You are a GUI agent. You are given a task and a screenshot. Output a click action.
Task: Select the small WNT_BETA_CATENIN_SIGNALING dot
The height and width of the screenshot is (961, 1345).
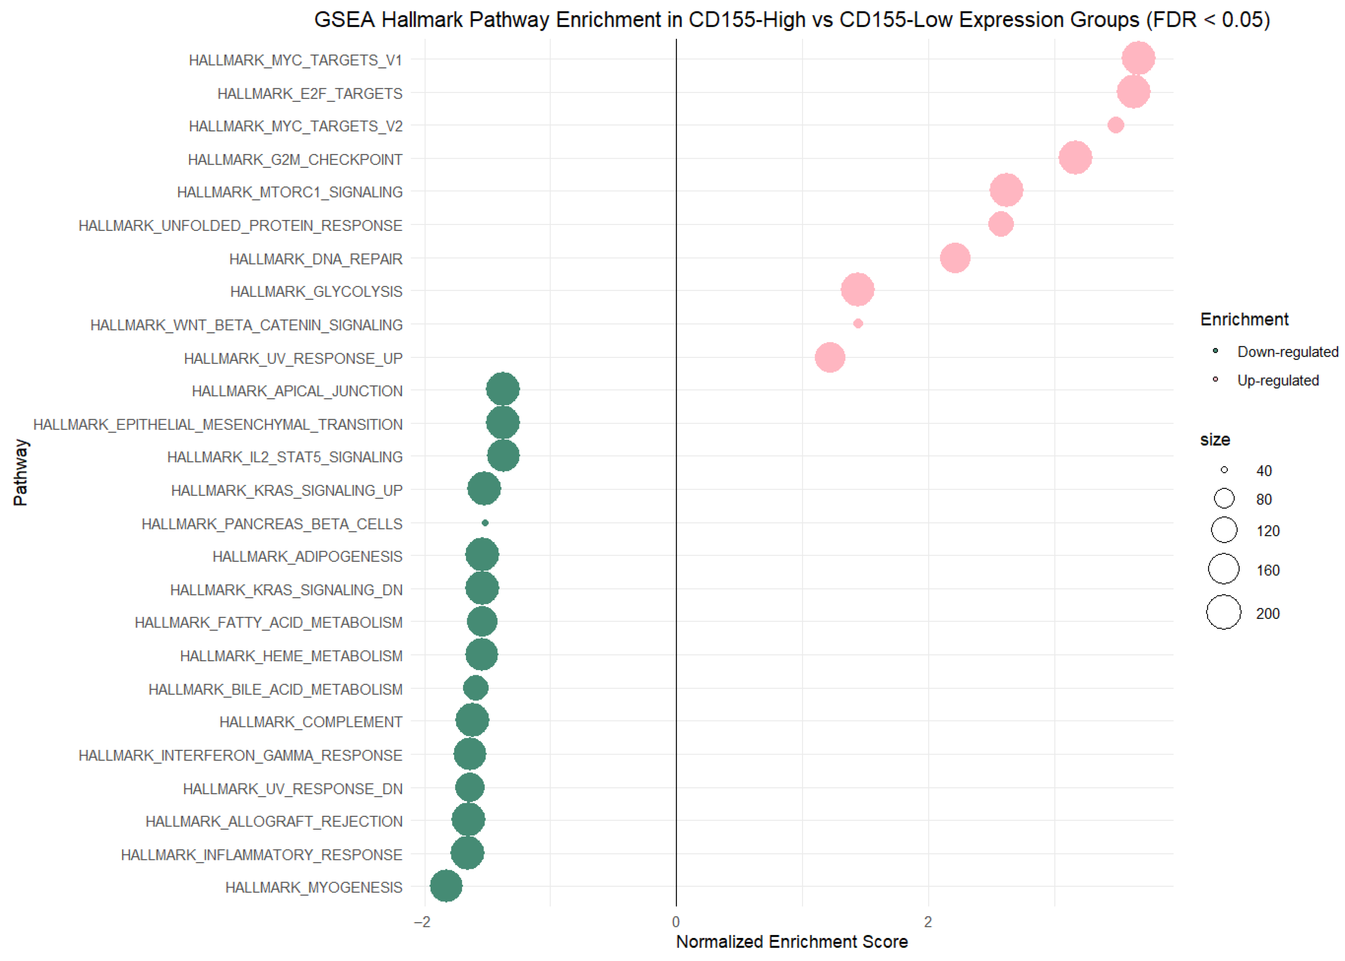pos(858,324)
